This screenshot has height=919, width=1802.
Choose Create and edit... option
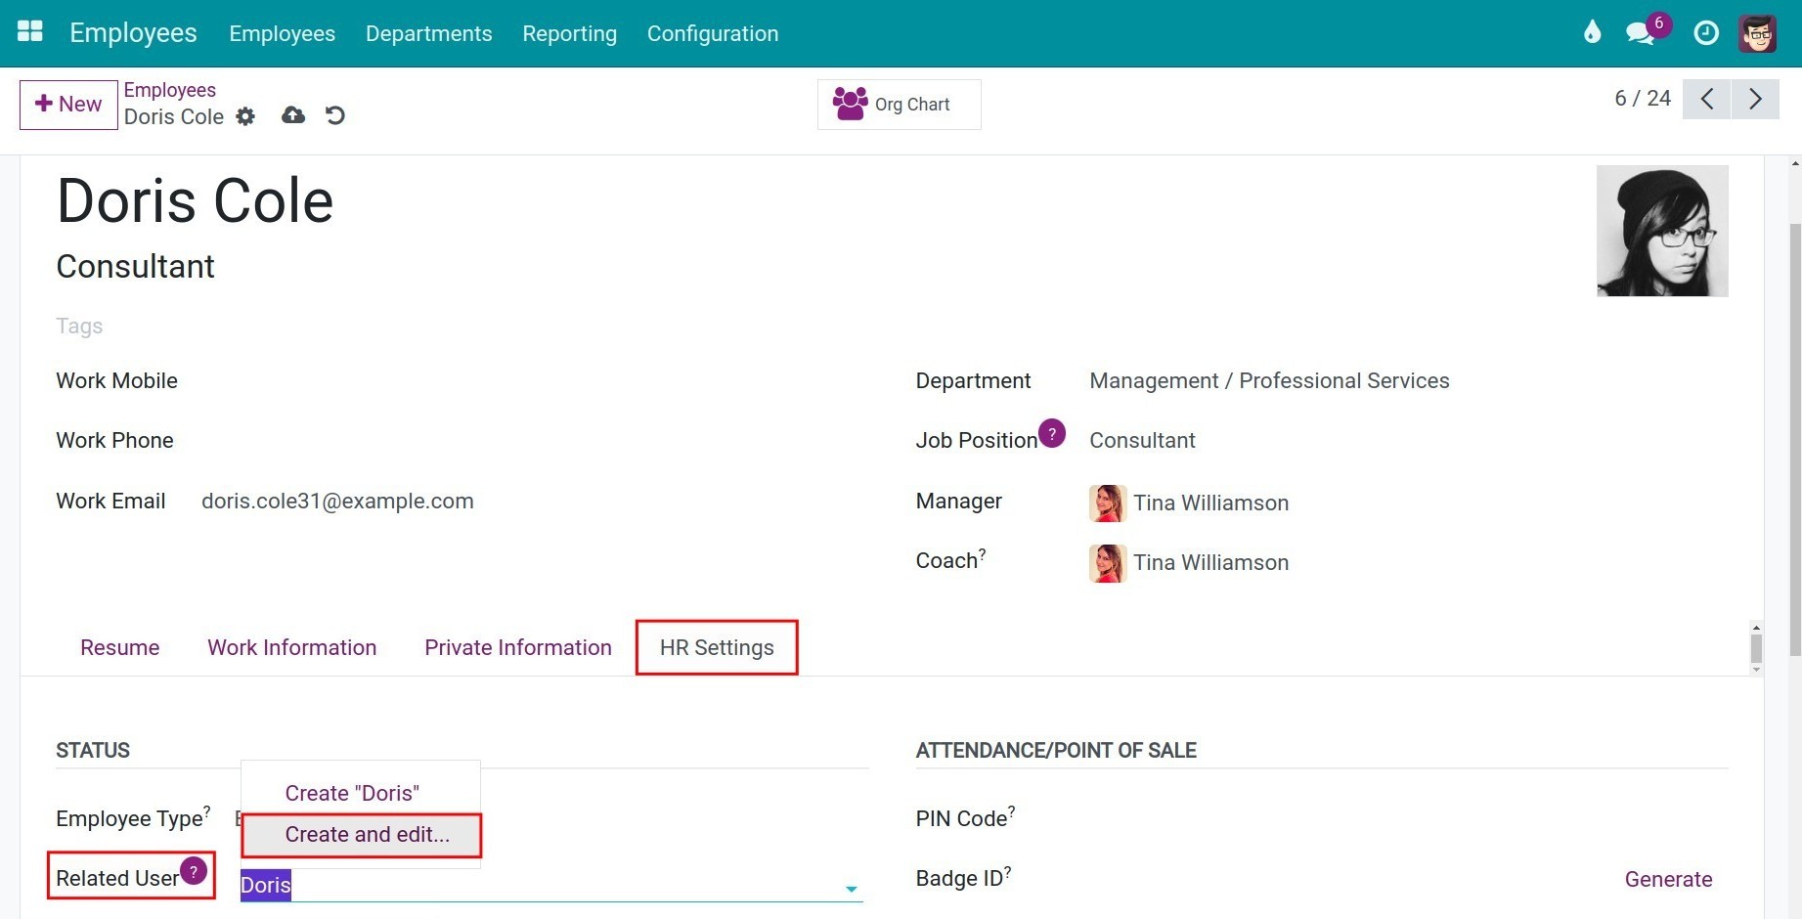[361, 834]
